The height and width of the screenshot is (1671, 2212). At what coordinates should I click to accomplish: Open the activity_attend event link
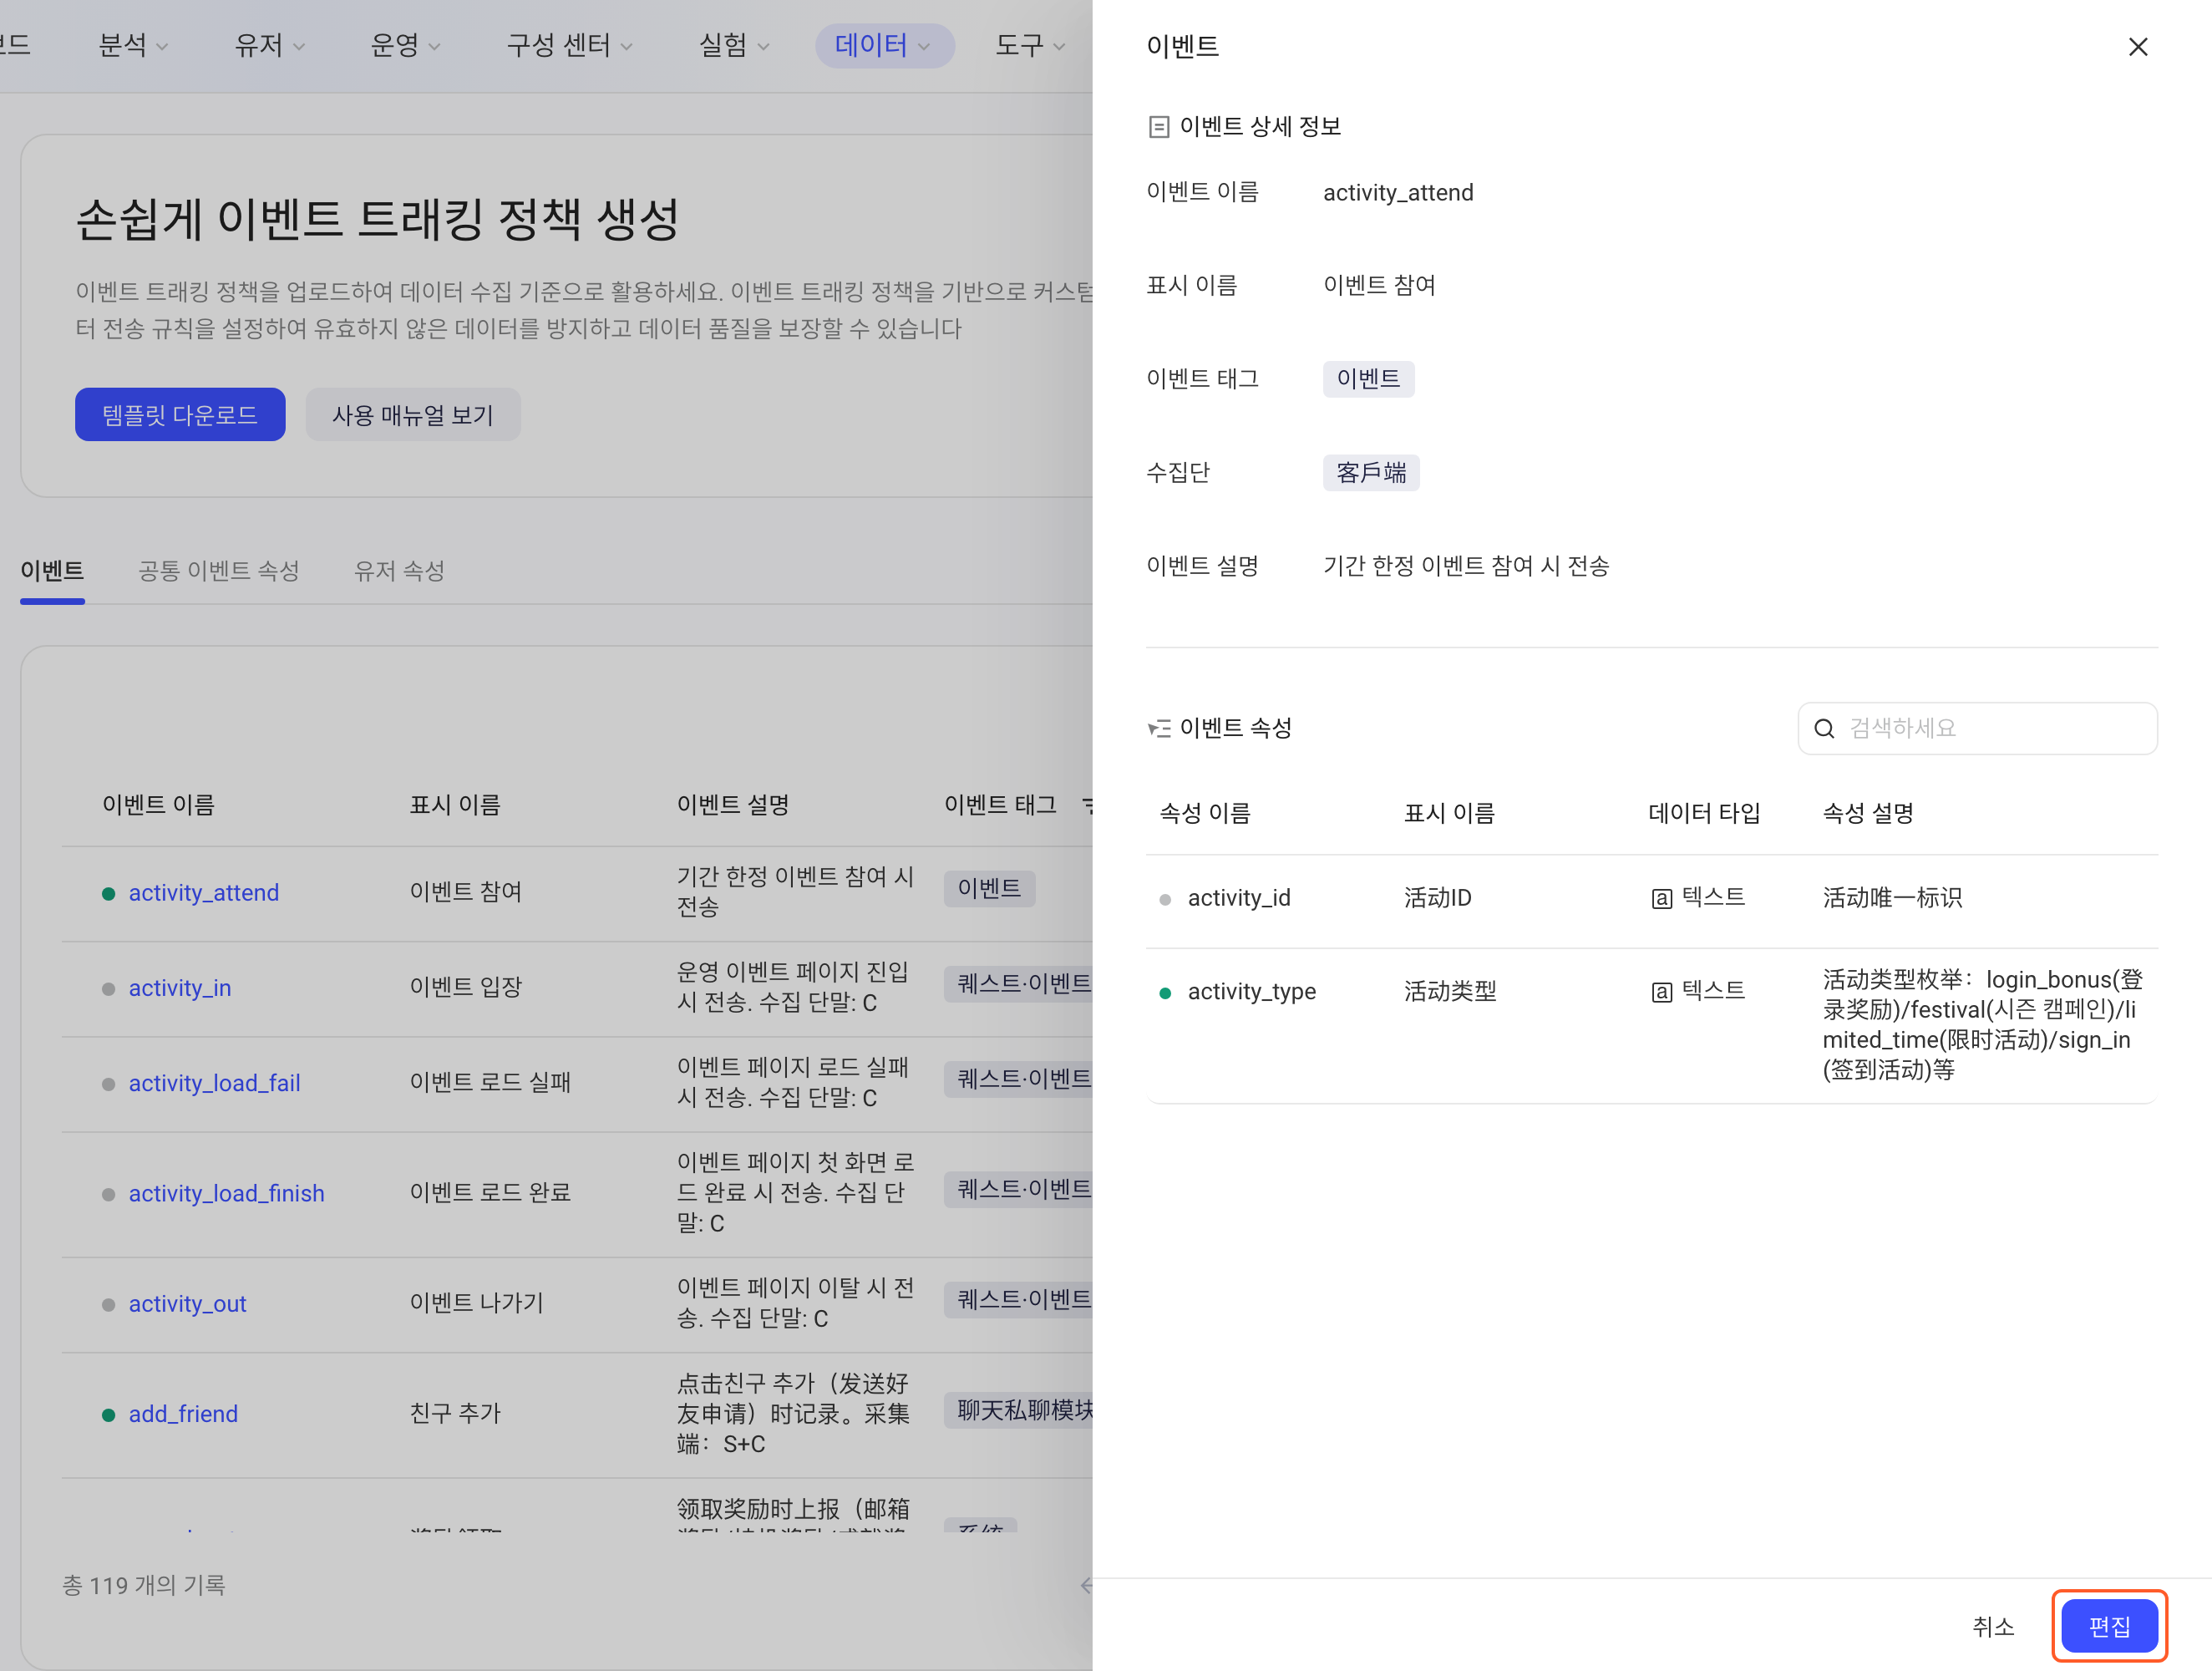[x=204, y=892]
